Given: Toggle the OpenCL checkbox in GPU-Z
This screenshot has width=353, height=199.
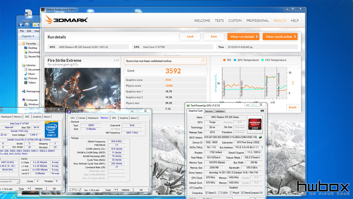Looking at the screenshot, I should pyautogui.click(x=206, y=193).
